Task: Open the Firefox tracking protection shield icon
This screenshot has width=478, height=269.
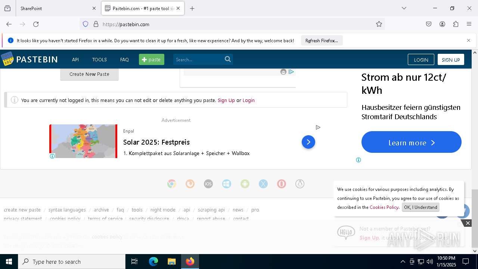Action: click(x=86, y=24)
